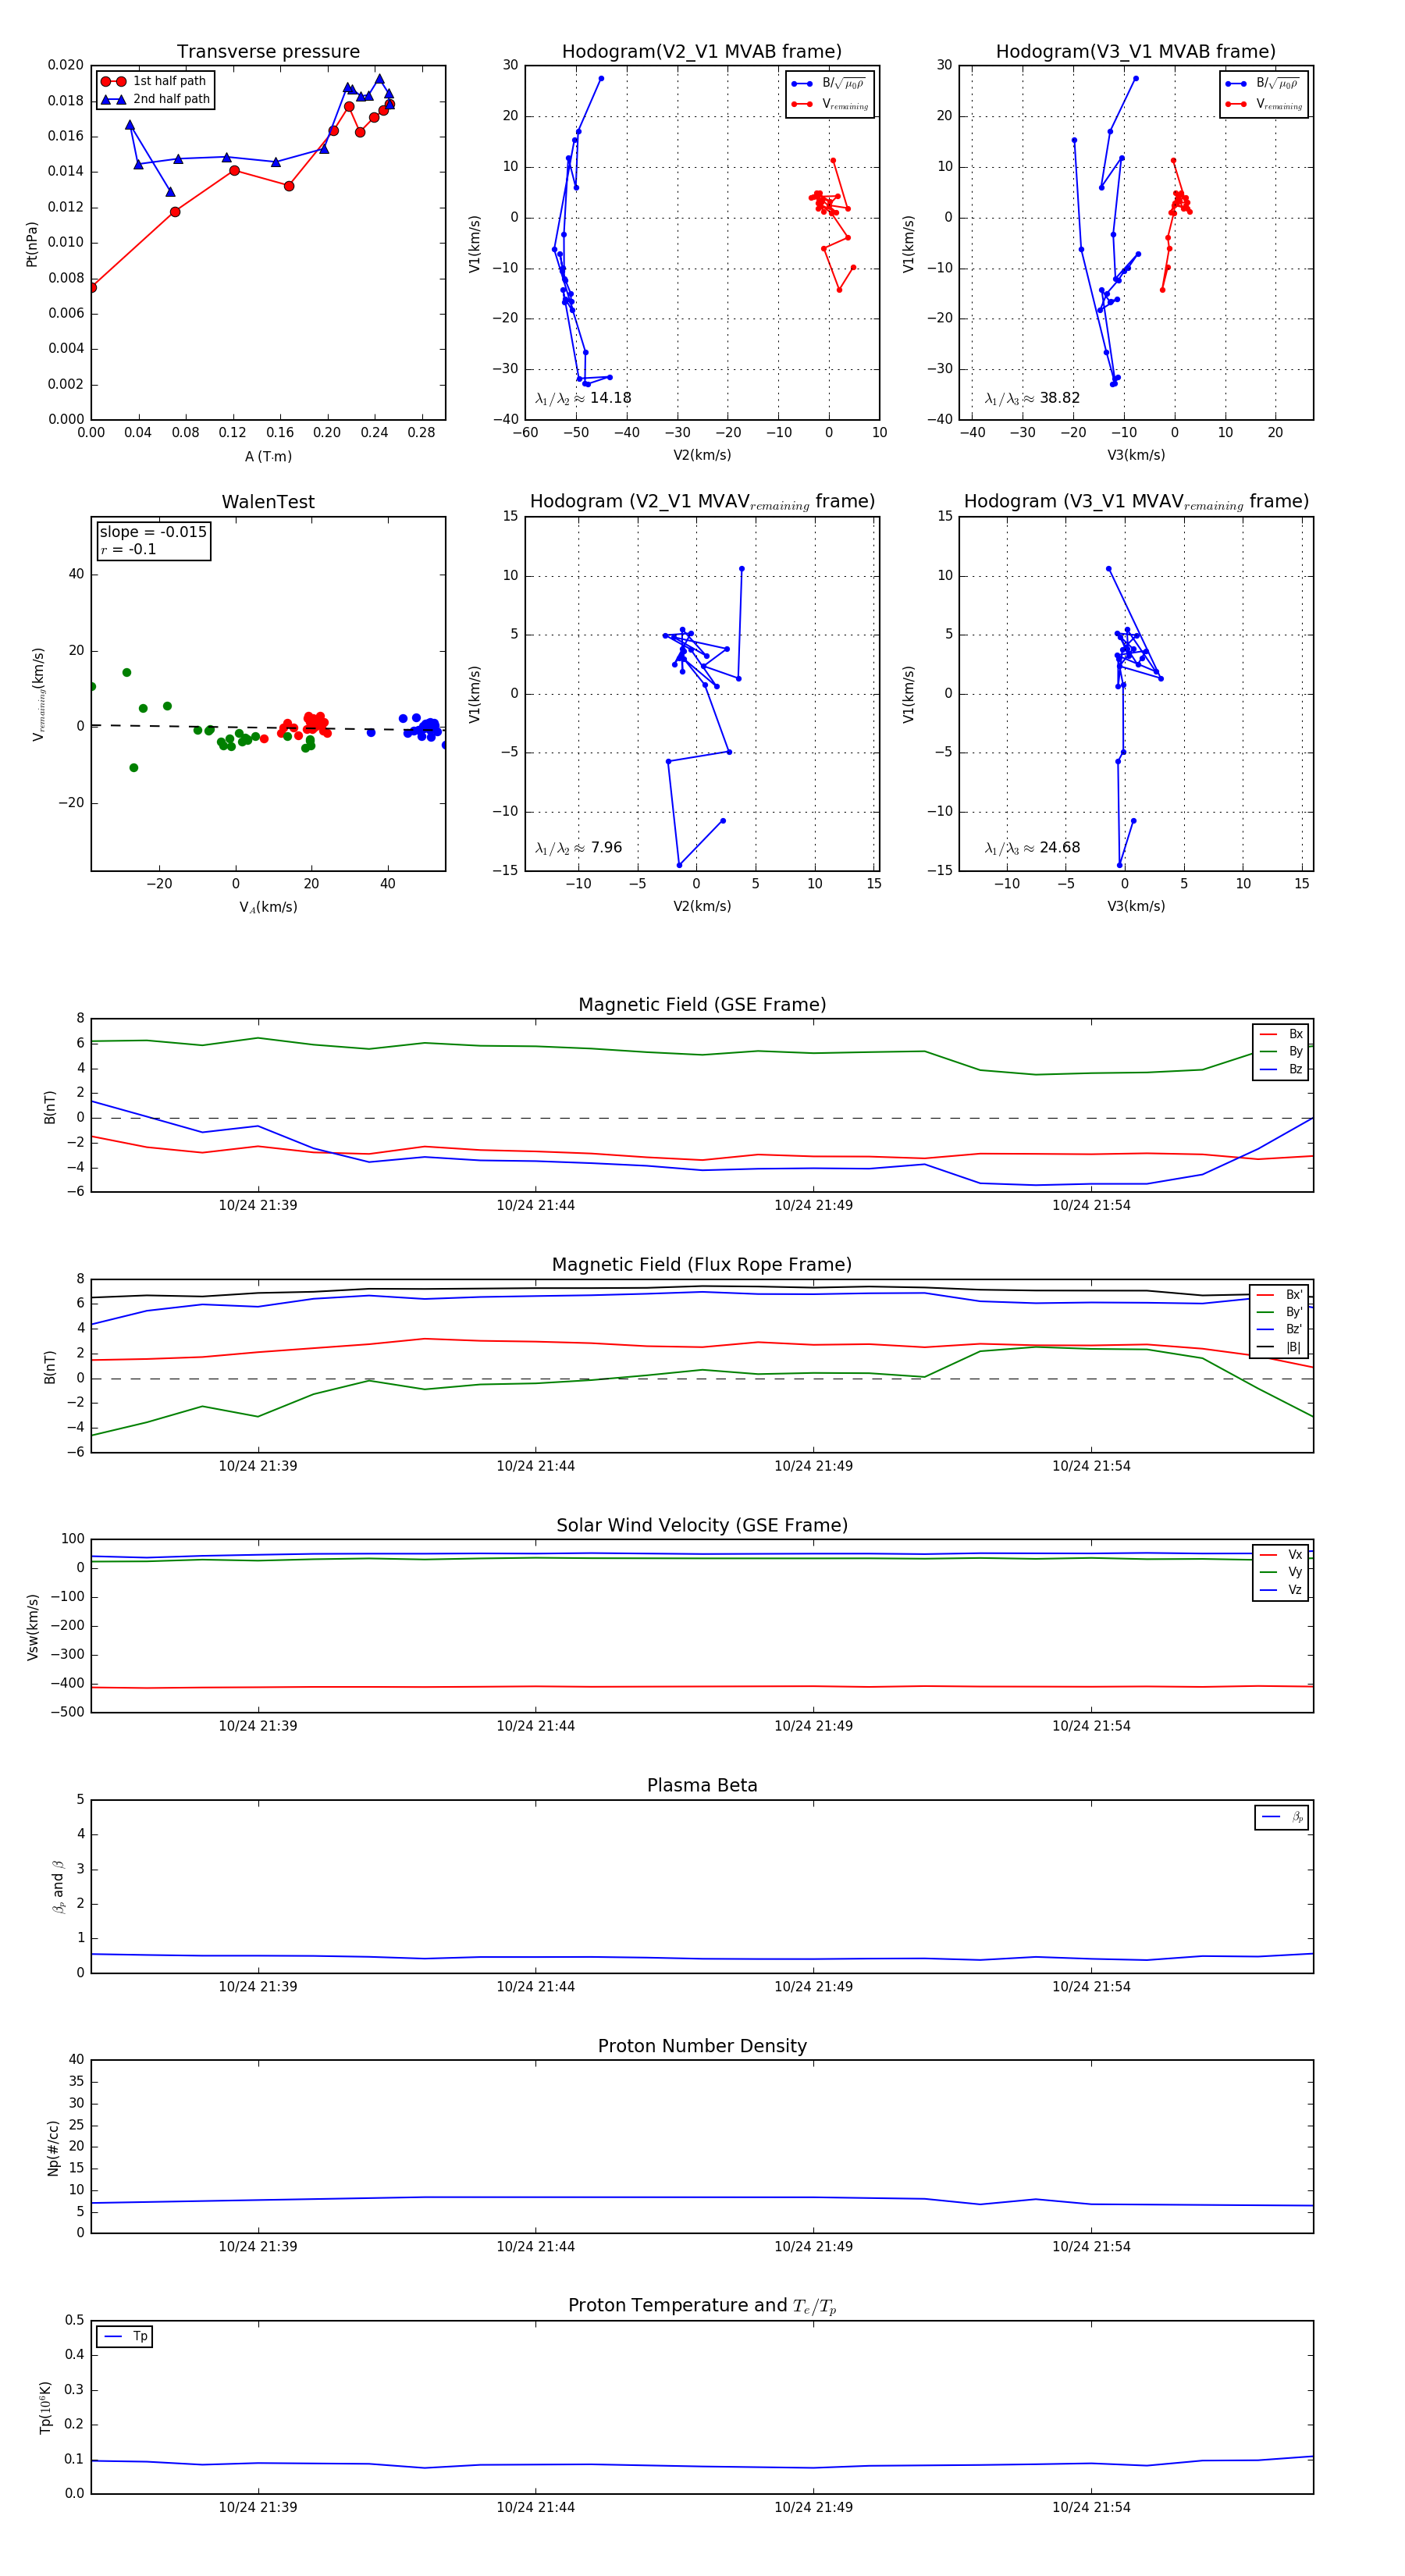Click the "WalenTest" plot title

268,502
